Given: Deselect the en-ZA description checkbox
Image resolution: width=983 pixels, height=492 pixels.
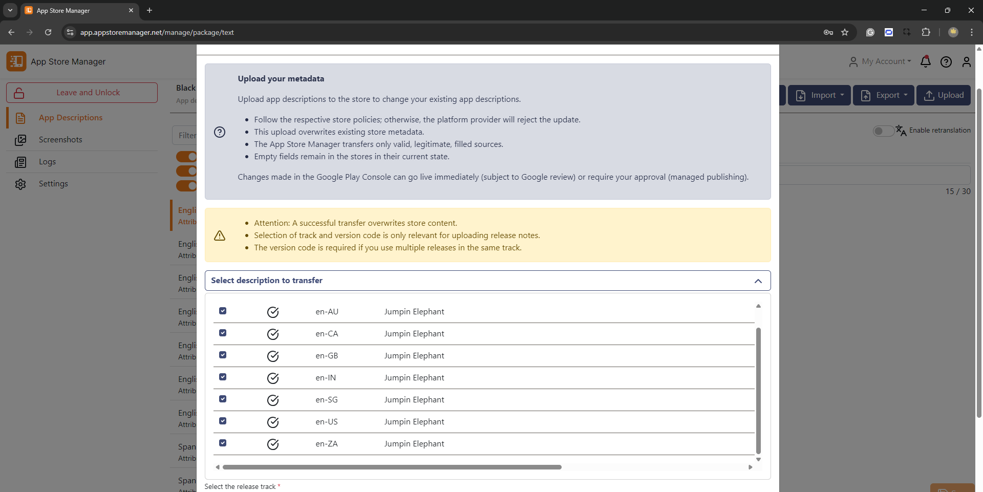Looking at the screenshot, I should pyautogui.click(x=223, y=443).
